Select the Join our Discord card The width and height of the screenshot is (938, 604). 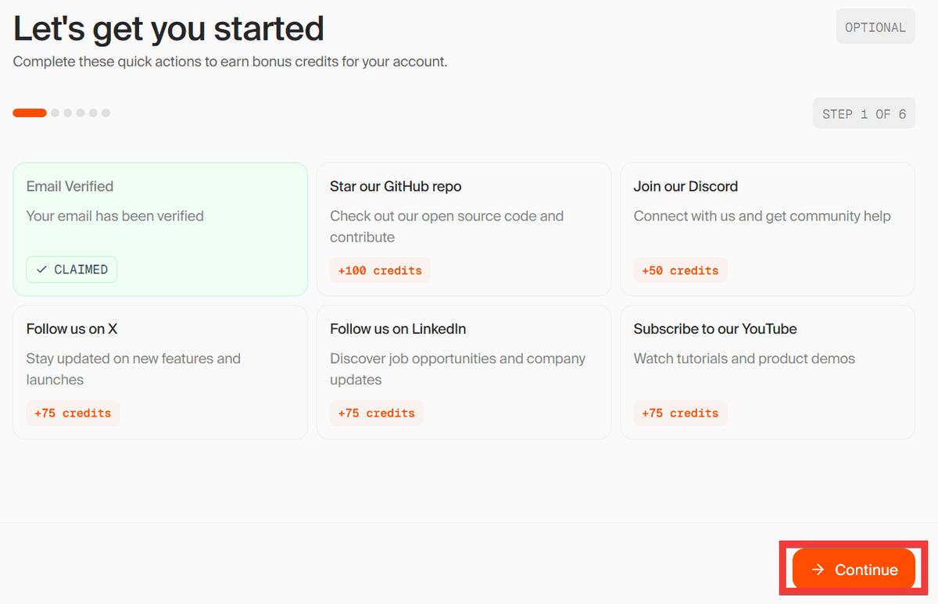pos(767,229)
